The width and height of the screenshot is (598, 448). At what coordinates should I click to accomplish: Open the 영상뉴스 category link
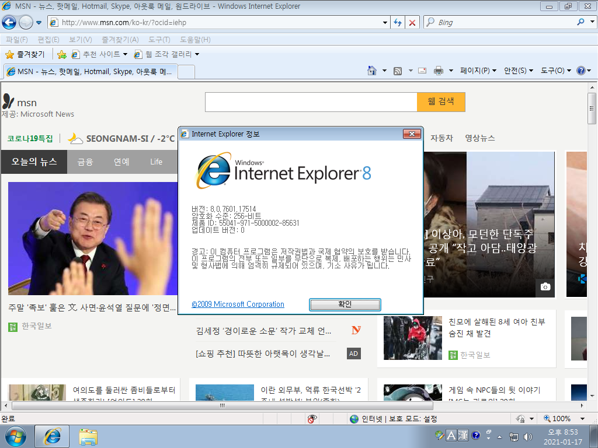tap(480, 138)
